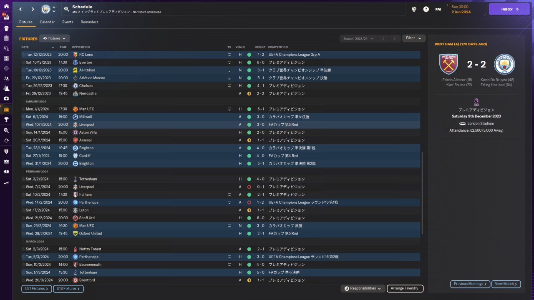Image resolution: width=534 pixels, height=300 pixels.
Task: Open U21 Fixtures
Action: point(37,288)
